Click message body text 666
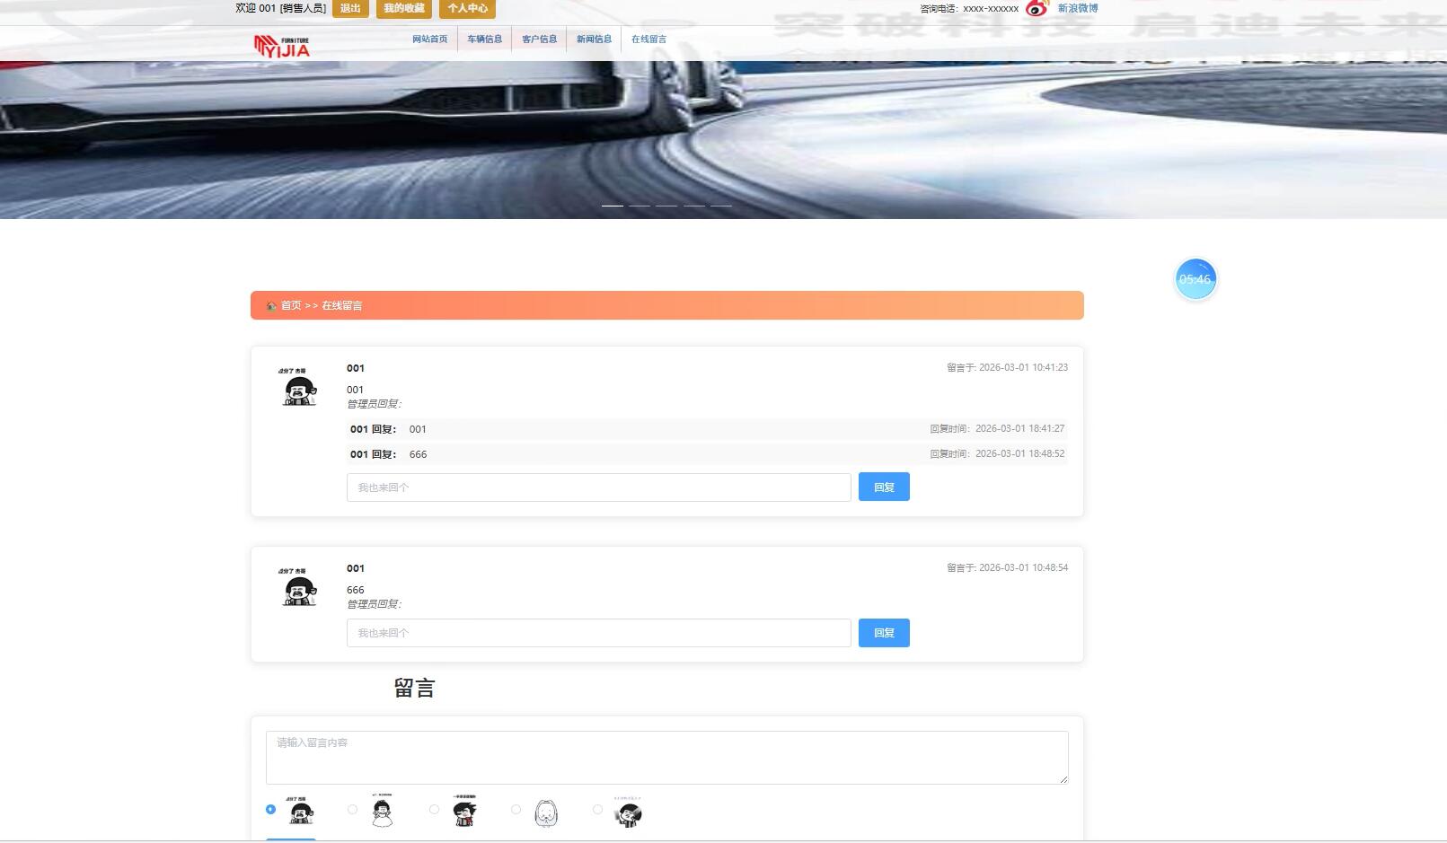The image size is (1447, 843). pos(356,590)
